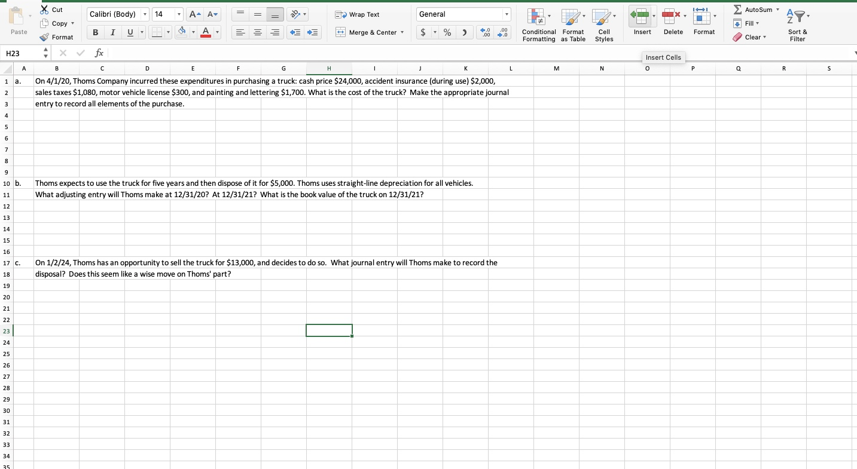Expand the underline style arrow
This screenshot has width=857, height=469.
142,32
